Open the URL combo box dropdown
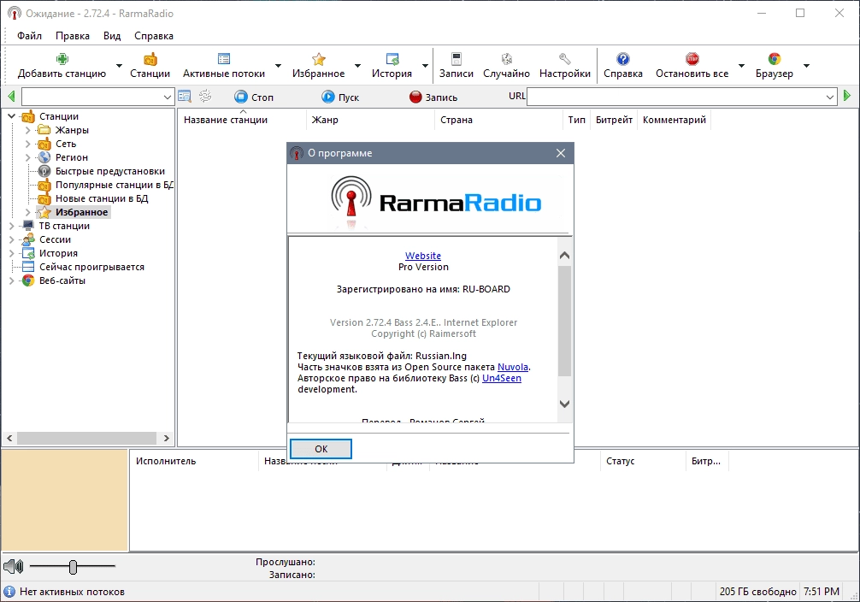 (830, 97)
